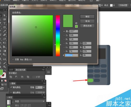Change screen mode icon at toolbox bottom
Viewport: 131px width, 107px height.
click(2, 89)
